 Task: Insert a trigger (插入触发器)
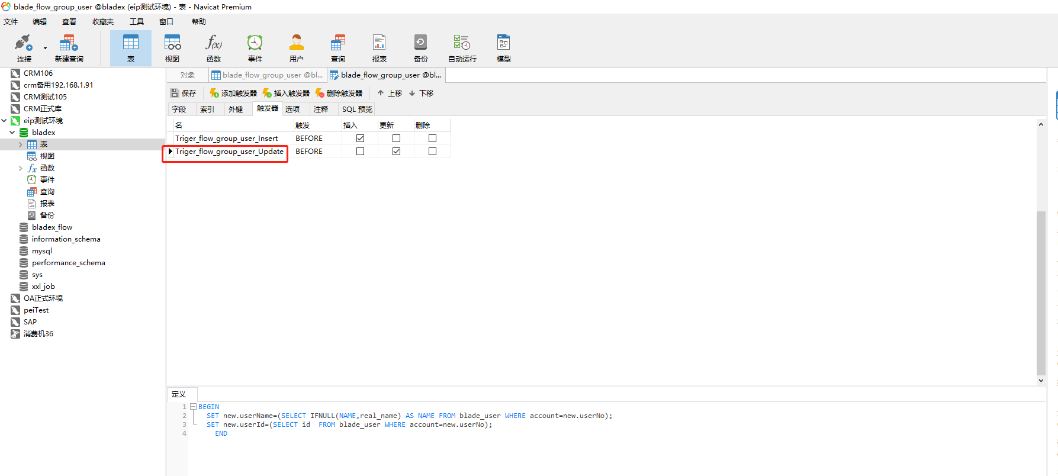[286, 93]
